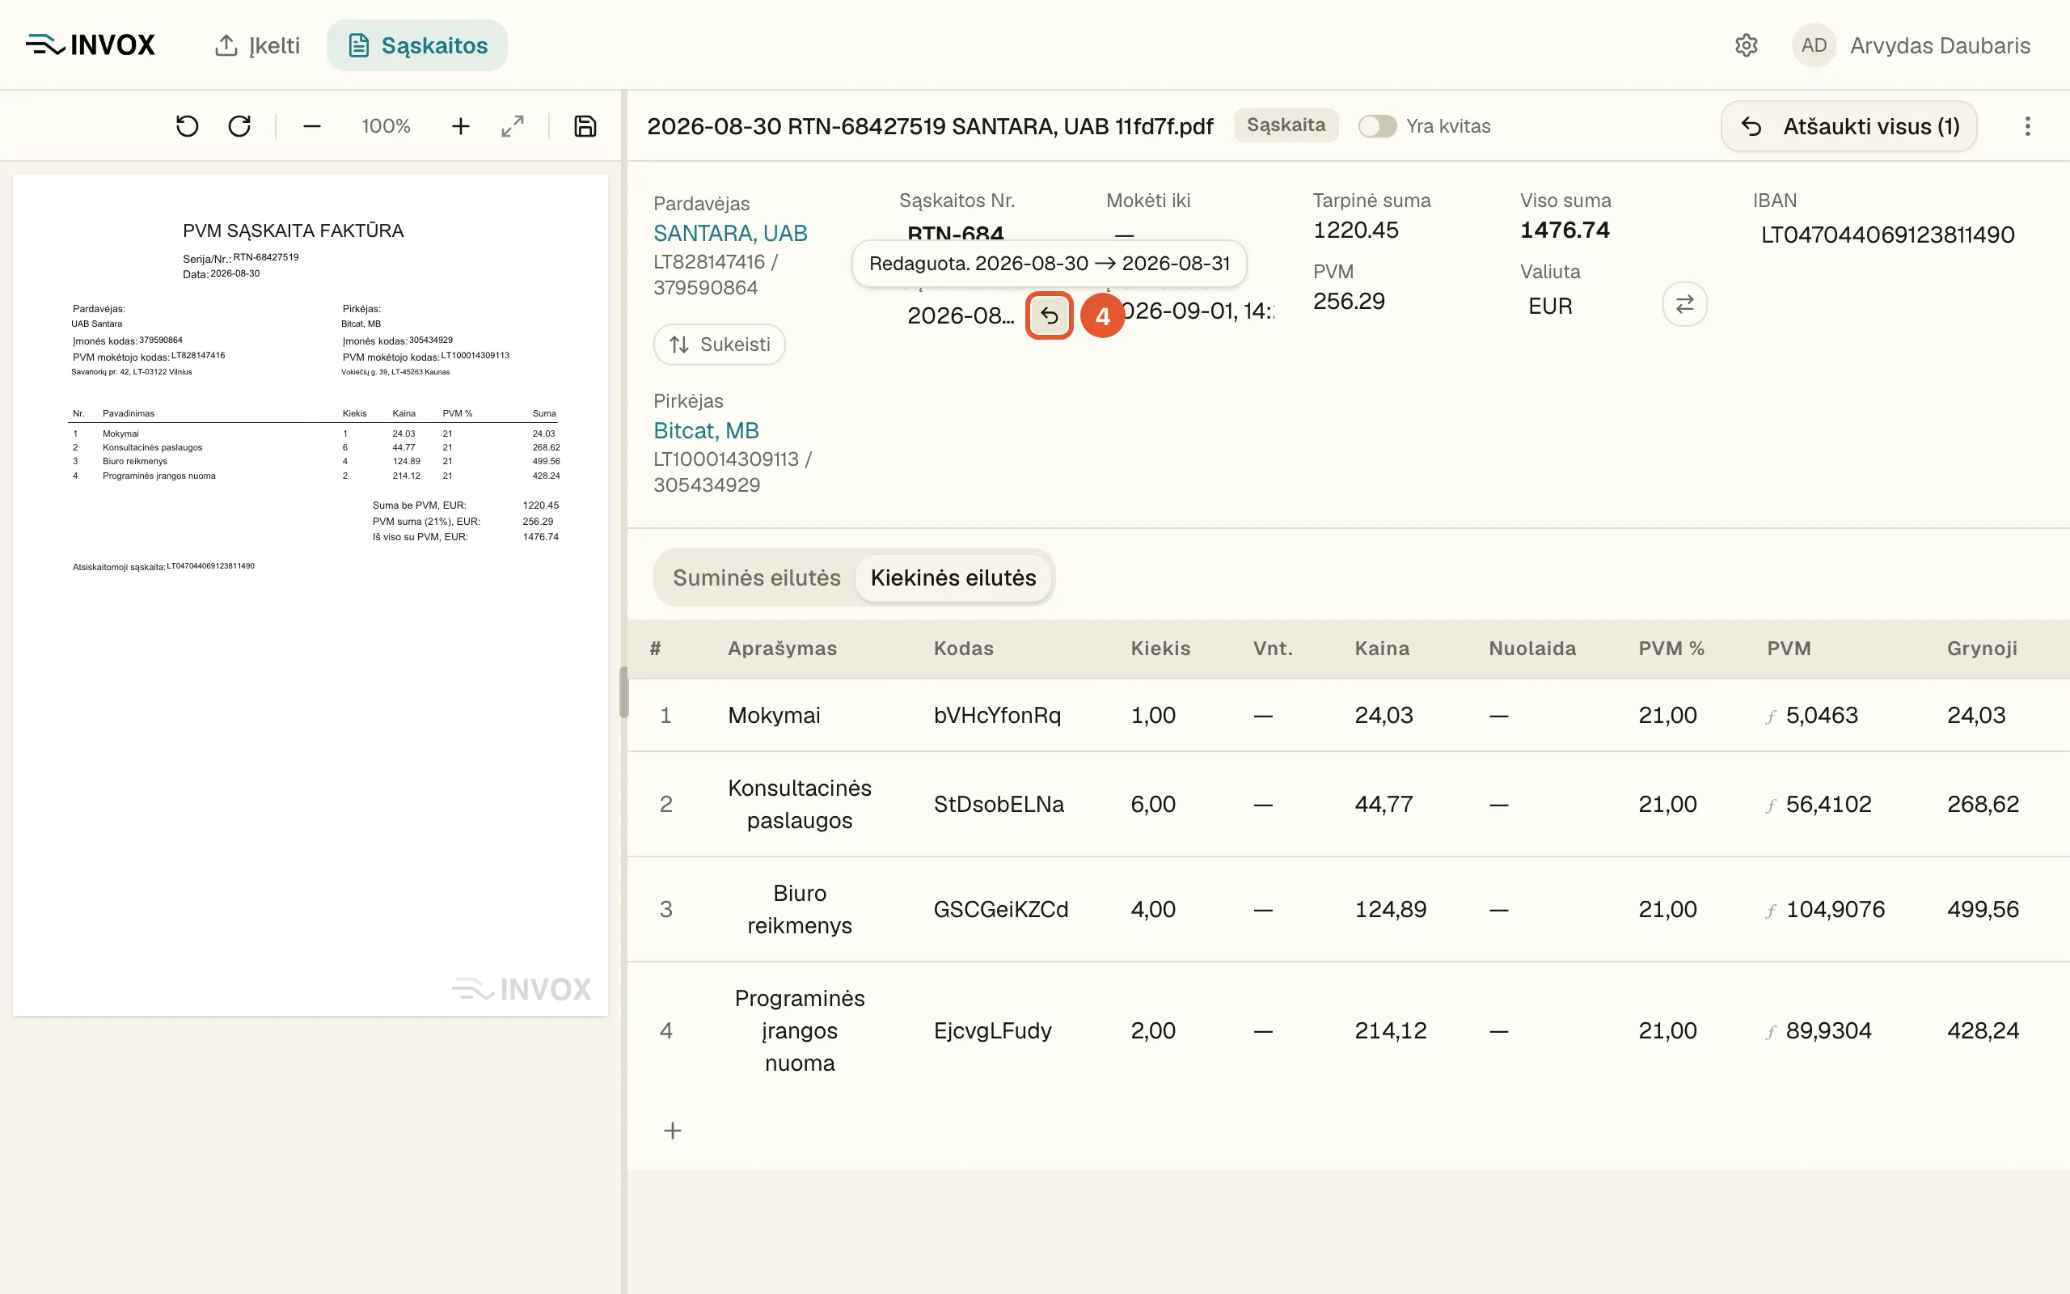This screenshot has height=1294, width=2070.
Task: Zoom in the PDF preview
Action: click(460, 127)
